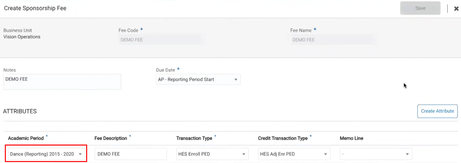Expand the Academic Period dropdown

click(47, 154)
